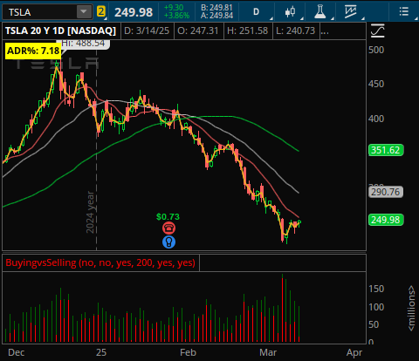419x361 pixels.
Task: Click the D: 3/14/25 date field
Action: (x=147, y=31)
